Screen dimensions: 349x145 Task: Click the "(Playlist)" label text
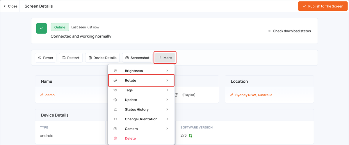(x=189, y=95)
